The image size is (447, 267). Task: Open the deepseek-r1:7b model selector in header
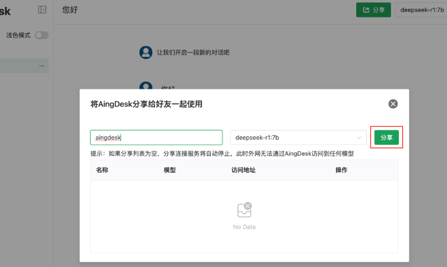pyautogui.click(x=421, y=10)
